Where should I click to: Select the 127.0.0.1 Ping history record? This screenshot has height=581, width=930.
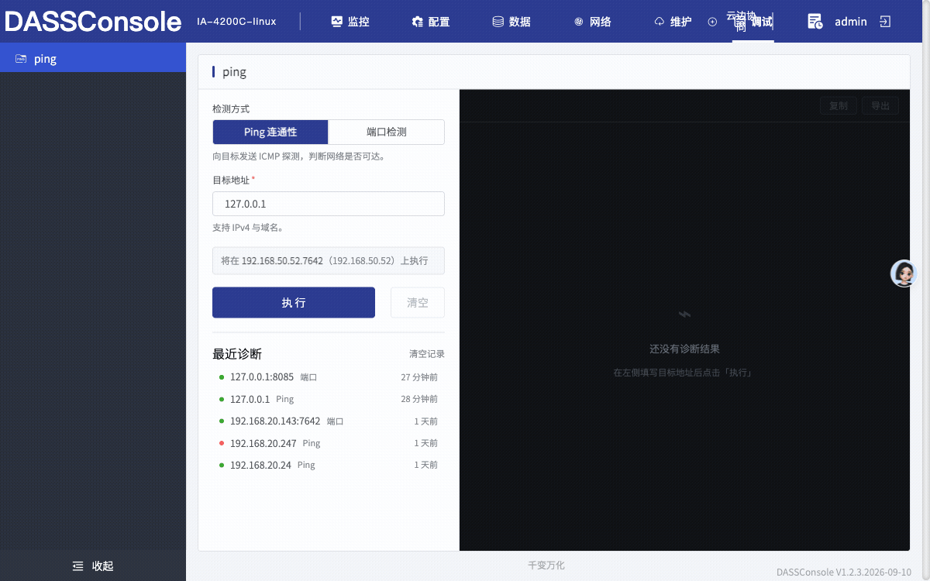pos(329,399)
